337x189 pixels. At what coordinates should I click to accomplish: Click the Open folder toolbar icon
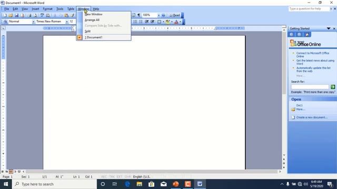coord(11,15)
